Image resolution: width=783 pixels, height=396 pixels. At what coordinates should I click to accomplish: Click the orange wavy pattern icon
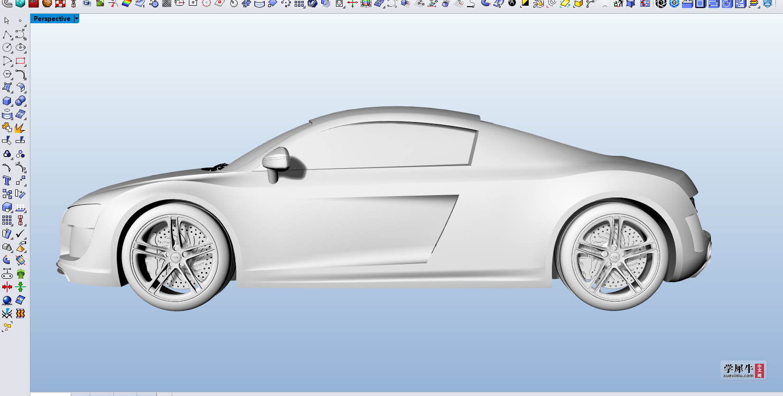20,313
